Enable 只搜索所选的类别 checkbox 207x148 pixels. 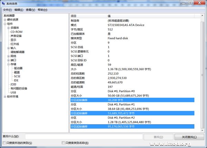4,143
